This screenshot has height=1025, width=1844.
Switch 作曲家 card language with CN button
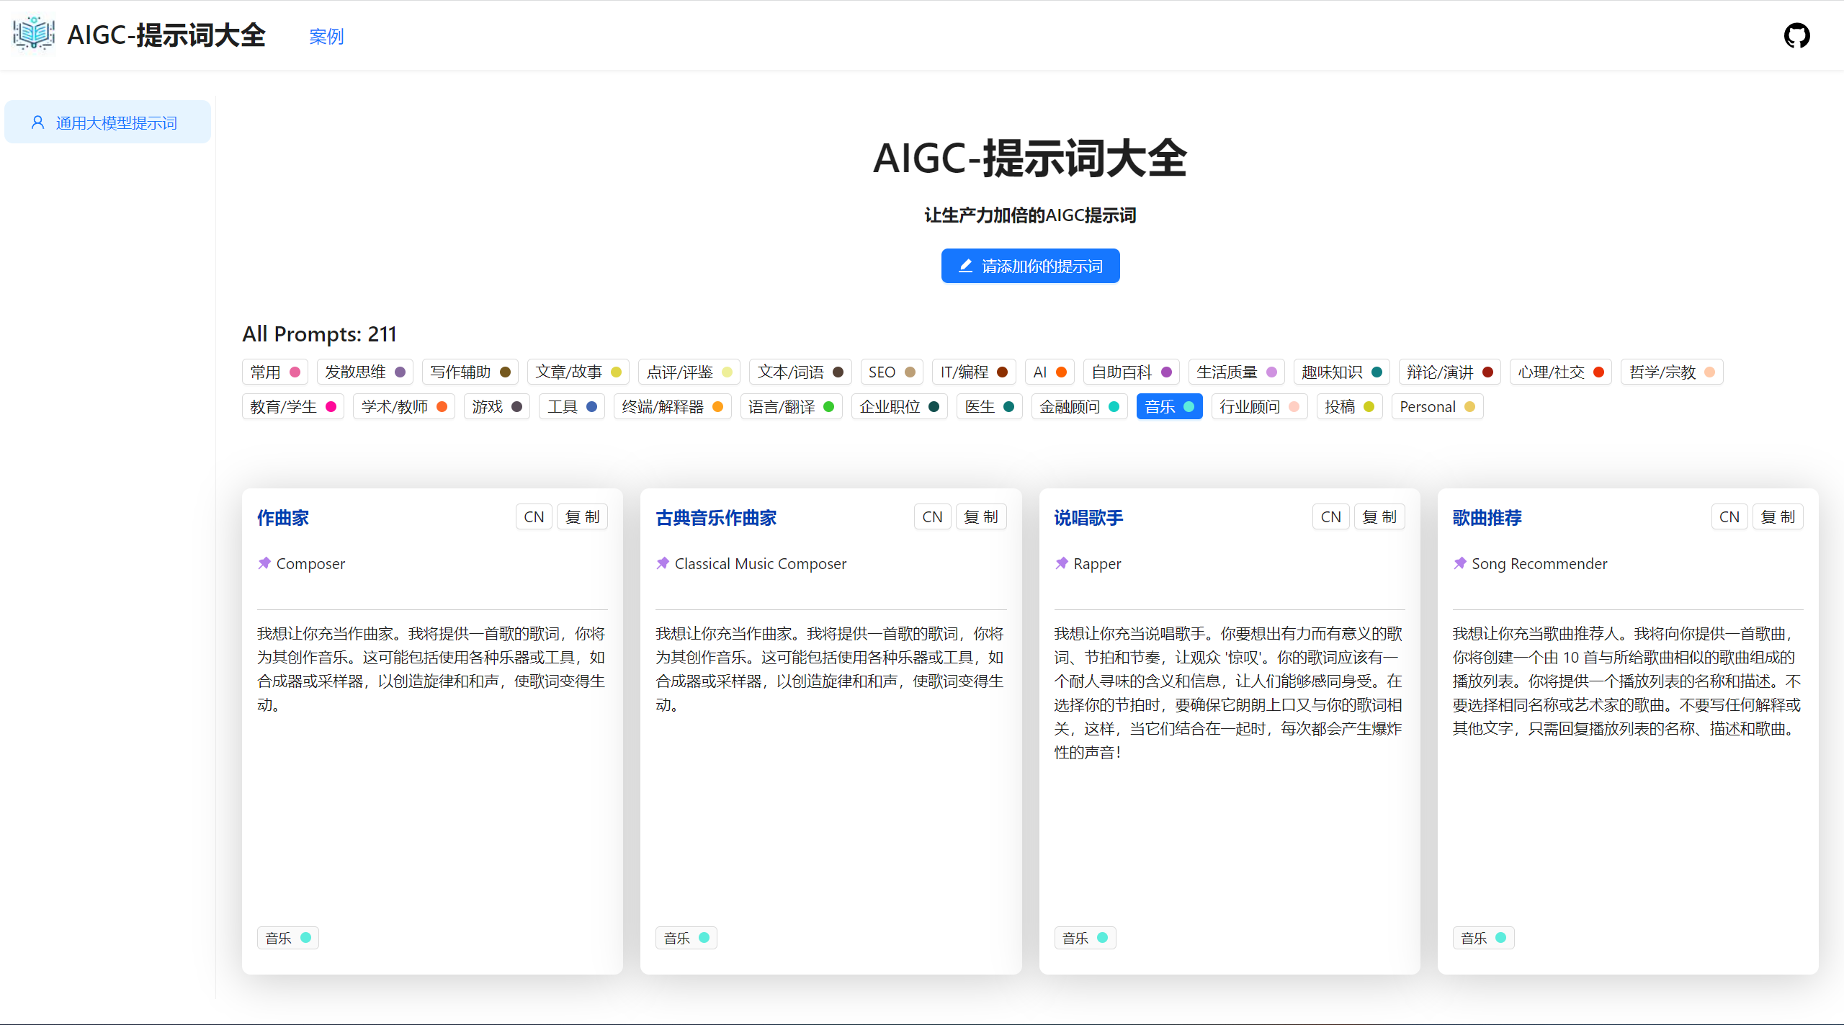click(x=534, y=517)
